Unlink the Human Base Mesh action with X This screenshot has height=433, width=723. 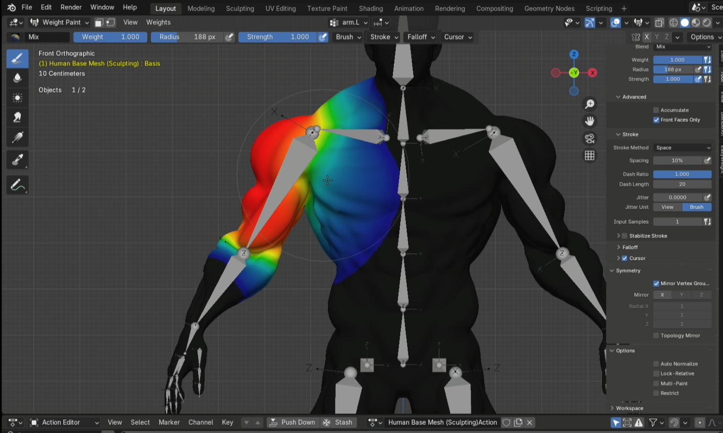click(529, 423)
